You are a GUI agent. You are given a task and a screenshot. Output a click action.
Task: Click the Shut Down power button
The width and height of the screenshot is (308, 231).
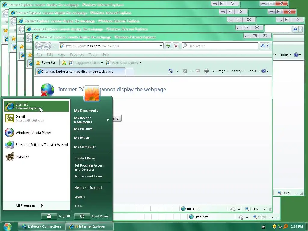tap(82, 216)
